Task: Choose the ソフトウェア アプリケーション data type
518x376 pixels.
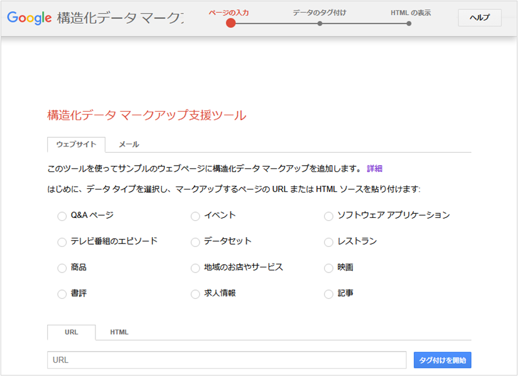Action: 329,216
